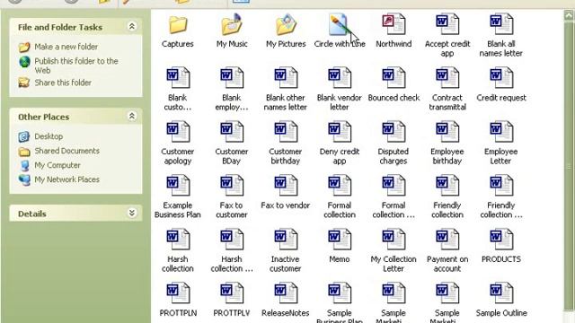Select the Customer BDay document
The image size is (575, 323).
[x=232, y=132]
